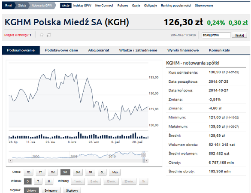This screenshot has width=251, height=193.
Task: Go to Opcje section
Action: (136, 6)
